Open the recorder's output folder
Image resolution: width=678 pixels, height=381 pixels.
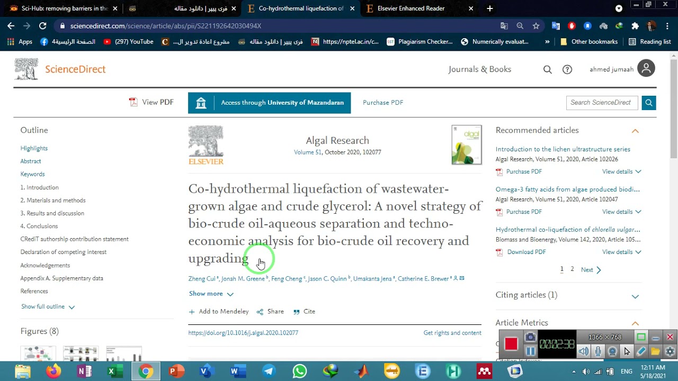[x=655, y=351]
